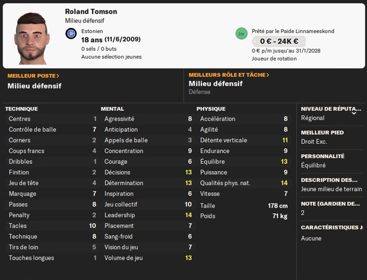The width and height of the screenshot is (367, 280).
Task: Expand the Niveau de réputation chevron
Action: pyautogui.click(x=354, y=112)
